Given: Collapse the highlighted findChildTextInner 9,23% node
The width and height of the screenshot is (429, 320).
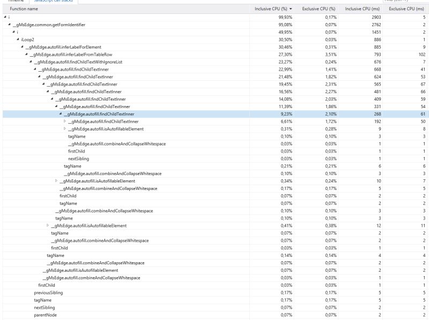Looking at the screenshot, I should pyautogui.click(x=61, y=114).
